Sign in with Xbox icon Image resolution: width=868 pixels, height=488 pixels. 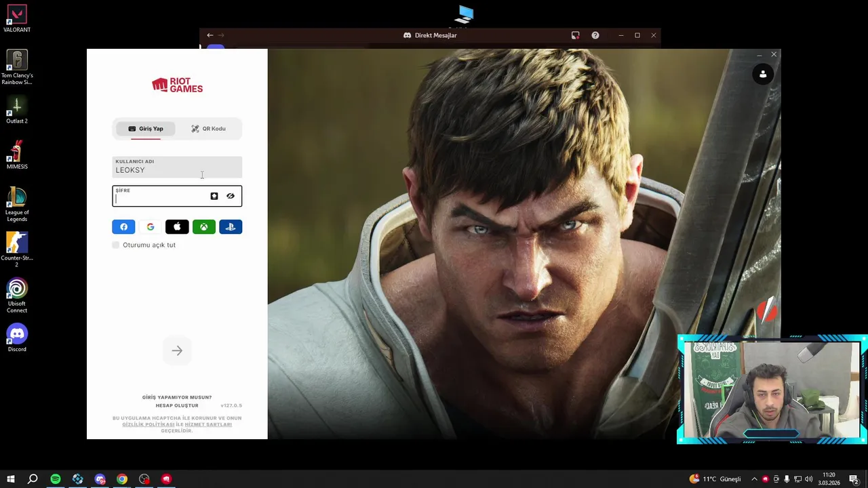point(203,227)
